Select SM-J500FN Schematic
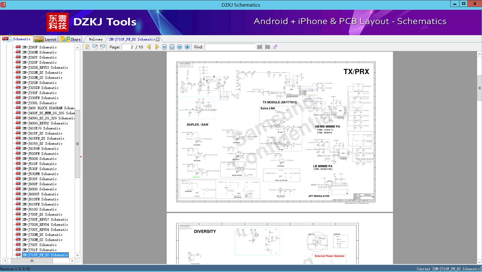Viewport: 482px width, 272px height. pos(40,154)
